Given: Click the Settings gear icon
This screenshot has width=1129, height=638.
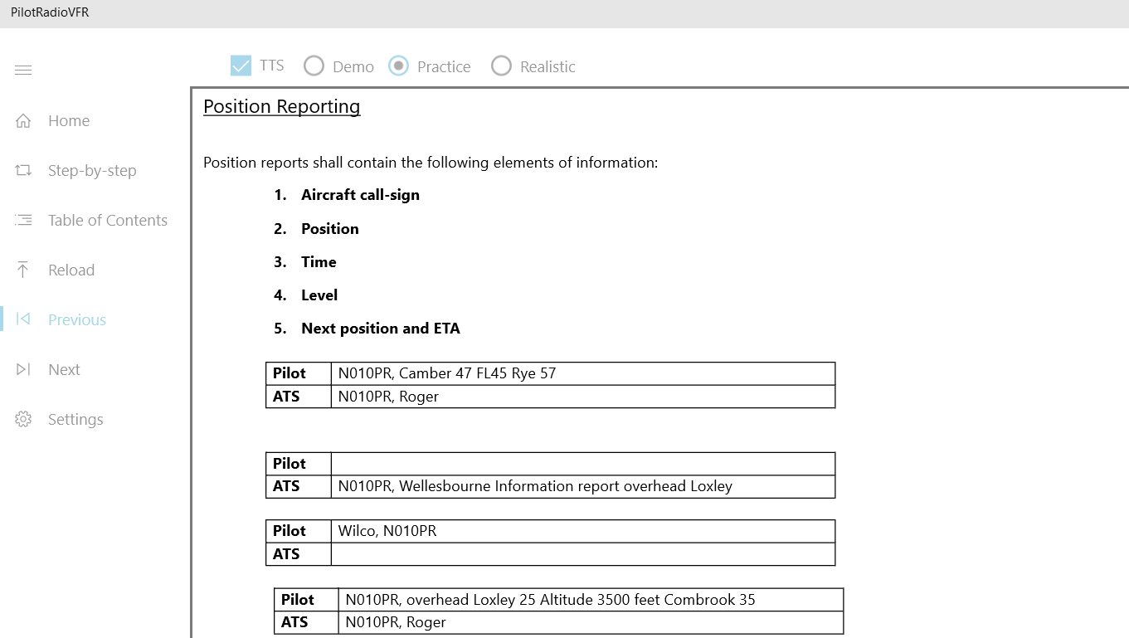Looking at the screenshot, I should 23,419.
